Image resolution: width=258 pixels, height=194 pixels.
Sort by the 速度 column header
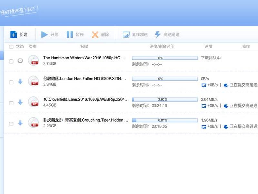tap(208, 46)
